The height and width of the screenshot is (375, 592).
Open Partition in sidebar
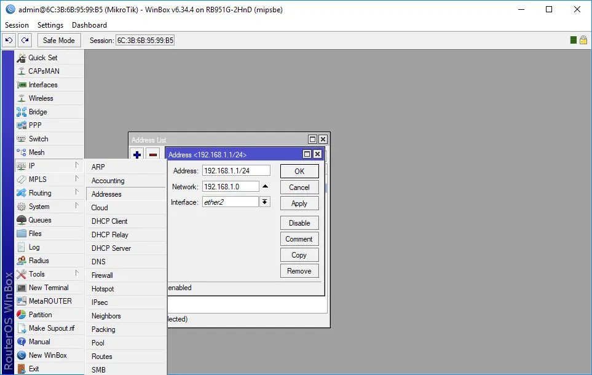tap(49, 315)
